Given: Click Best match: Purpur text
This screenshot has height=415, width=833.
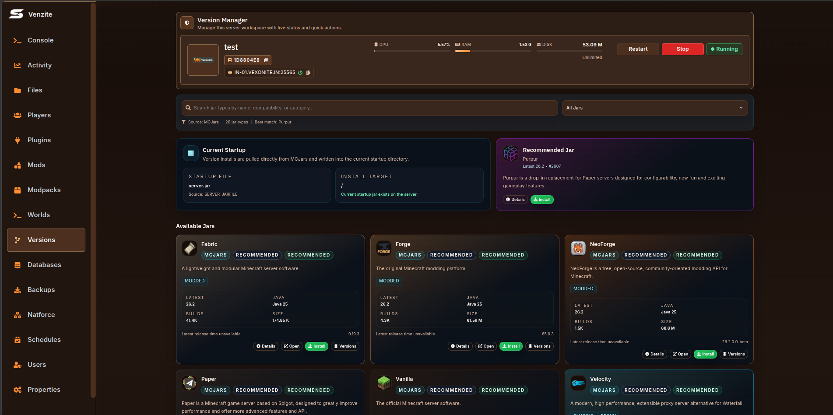Looking at the screenshot, I should [x=273, y=122].
